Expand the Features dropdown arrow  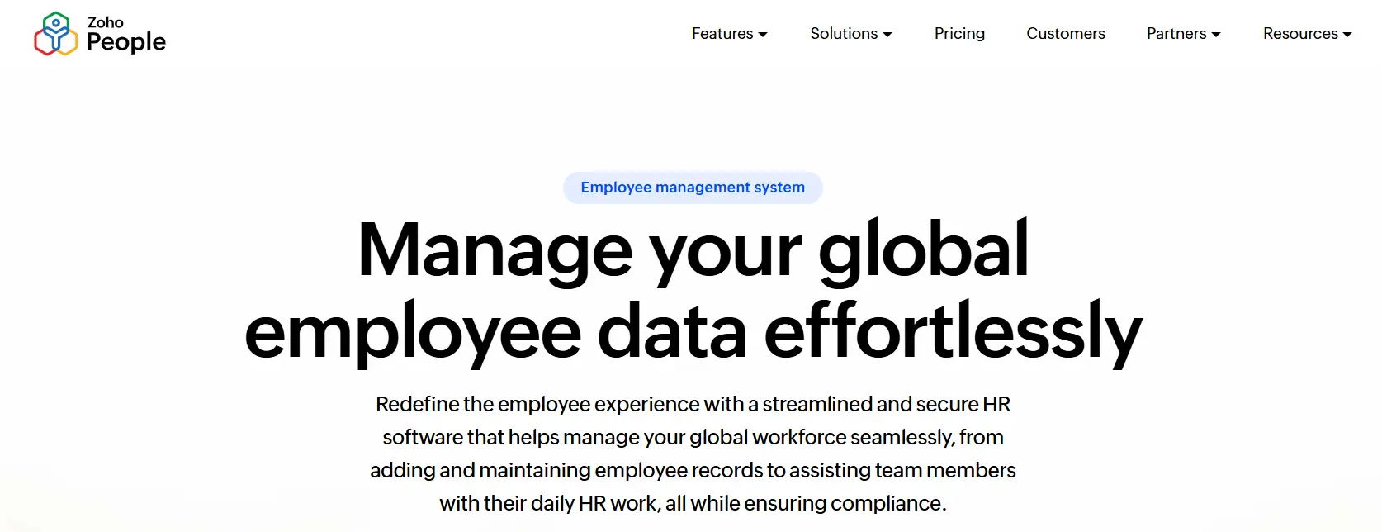pyautogui.click(x=764, y=35)
